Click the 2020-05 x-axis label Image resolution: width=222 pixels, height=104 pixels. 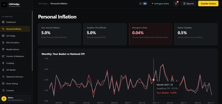(114, 103)
